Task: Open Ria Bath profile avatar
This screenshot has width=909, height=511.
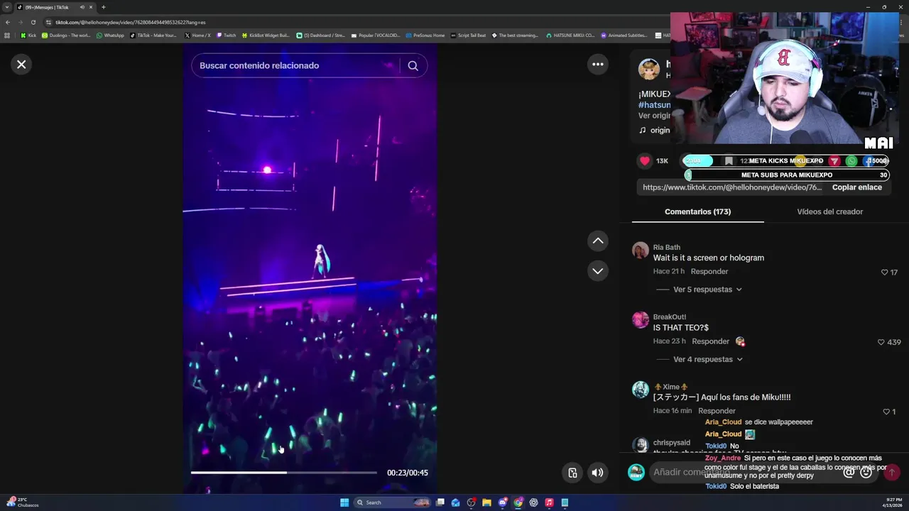Action: point(641,251)
